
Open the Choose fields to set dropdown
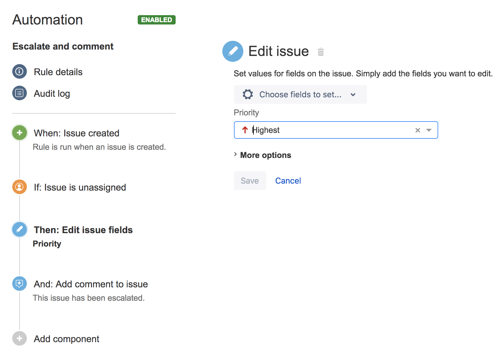coord(300,94)
